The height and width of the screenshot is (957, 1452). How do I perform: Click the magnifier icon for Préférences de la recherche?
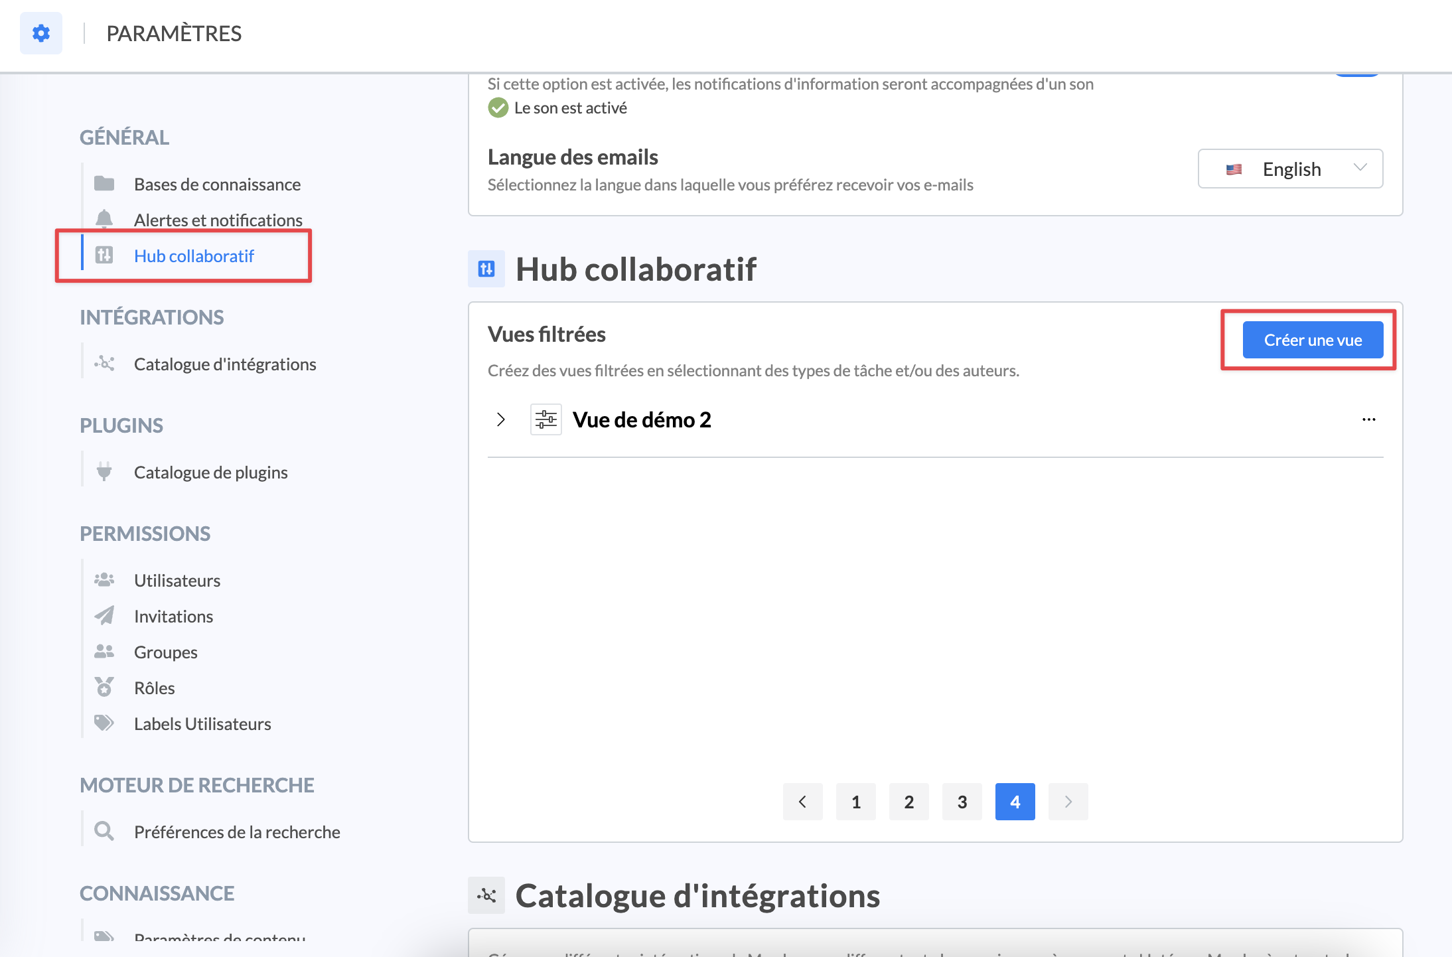click(x=104, y=831)
